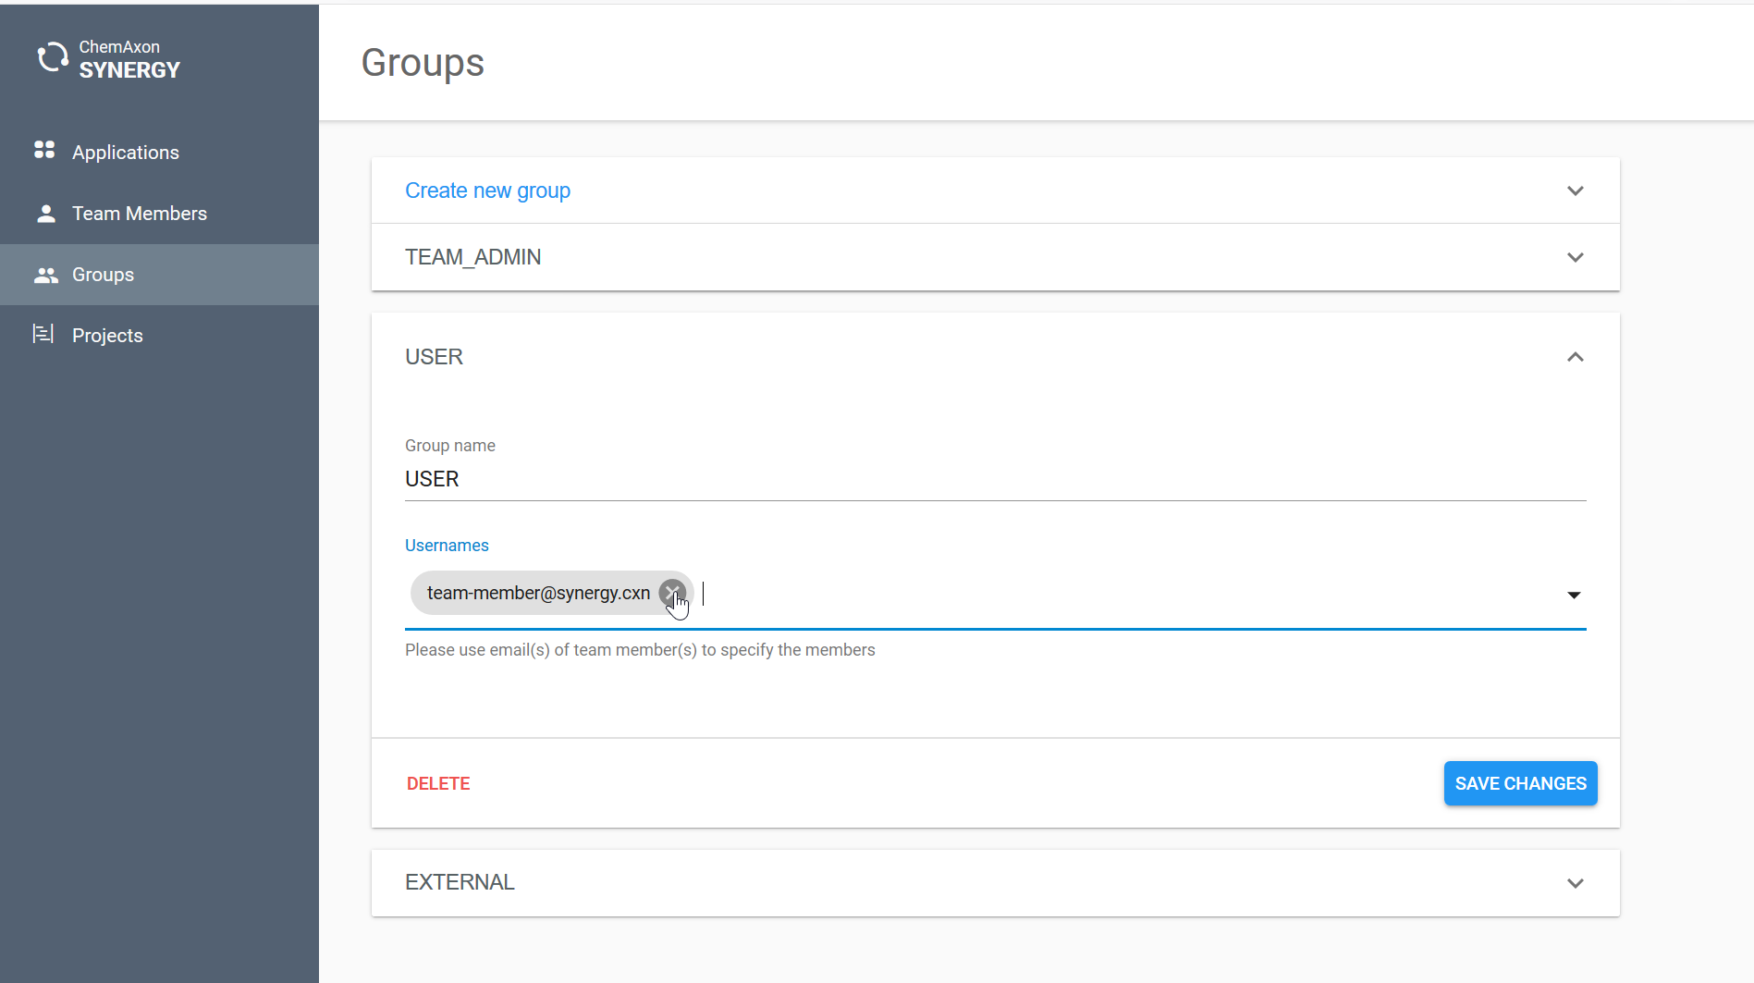Go to Team Members page
This screenshot has height=983, width=1754.
coord(140,214)
